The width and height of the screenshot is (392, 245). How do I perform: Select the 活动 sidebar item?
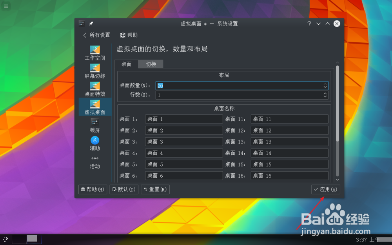click(x=94, y=161)
